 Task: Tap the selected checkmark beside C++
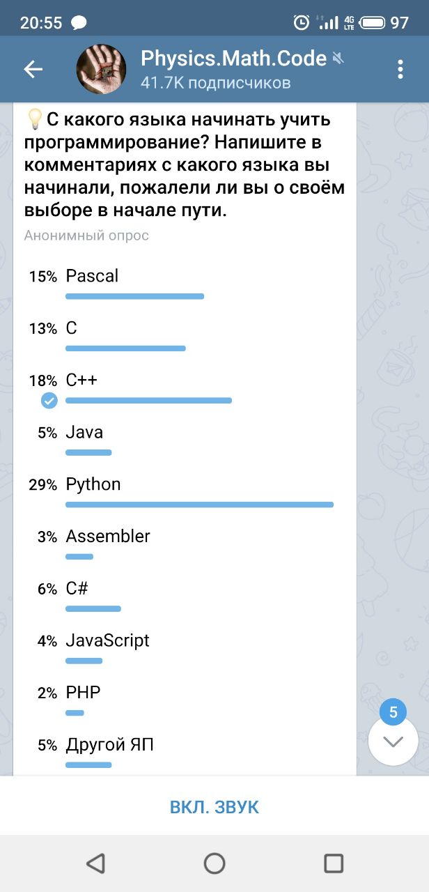(49, 401)
